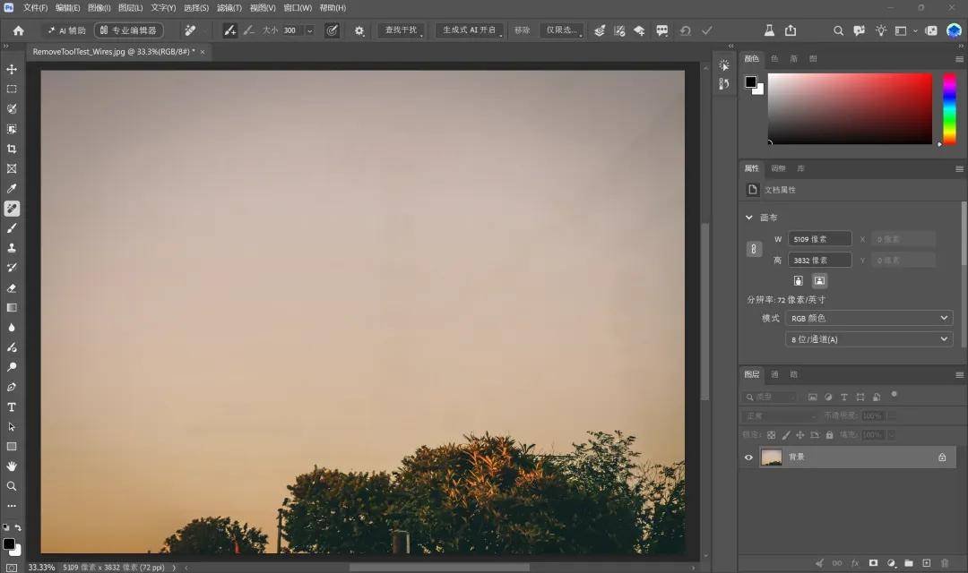The height and width of the screenshot is (573, 968).
Task: Click the 专业编辑器 button
Action: pyautogui.click(x=129, y=30)
